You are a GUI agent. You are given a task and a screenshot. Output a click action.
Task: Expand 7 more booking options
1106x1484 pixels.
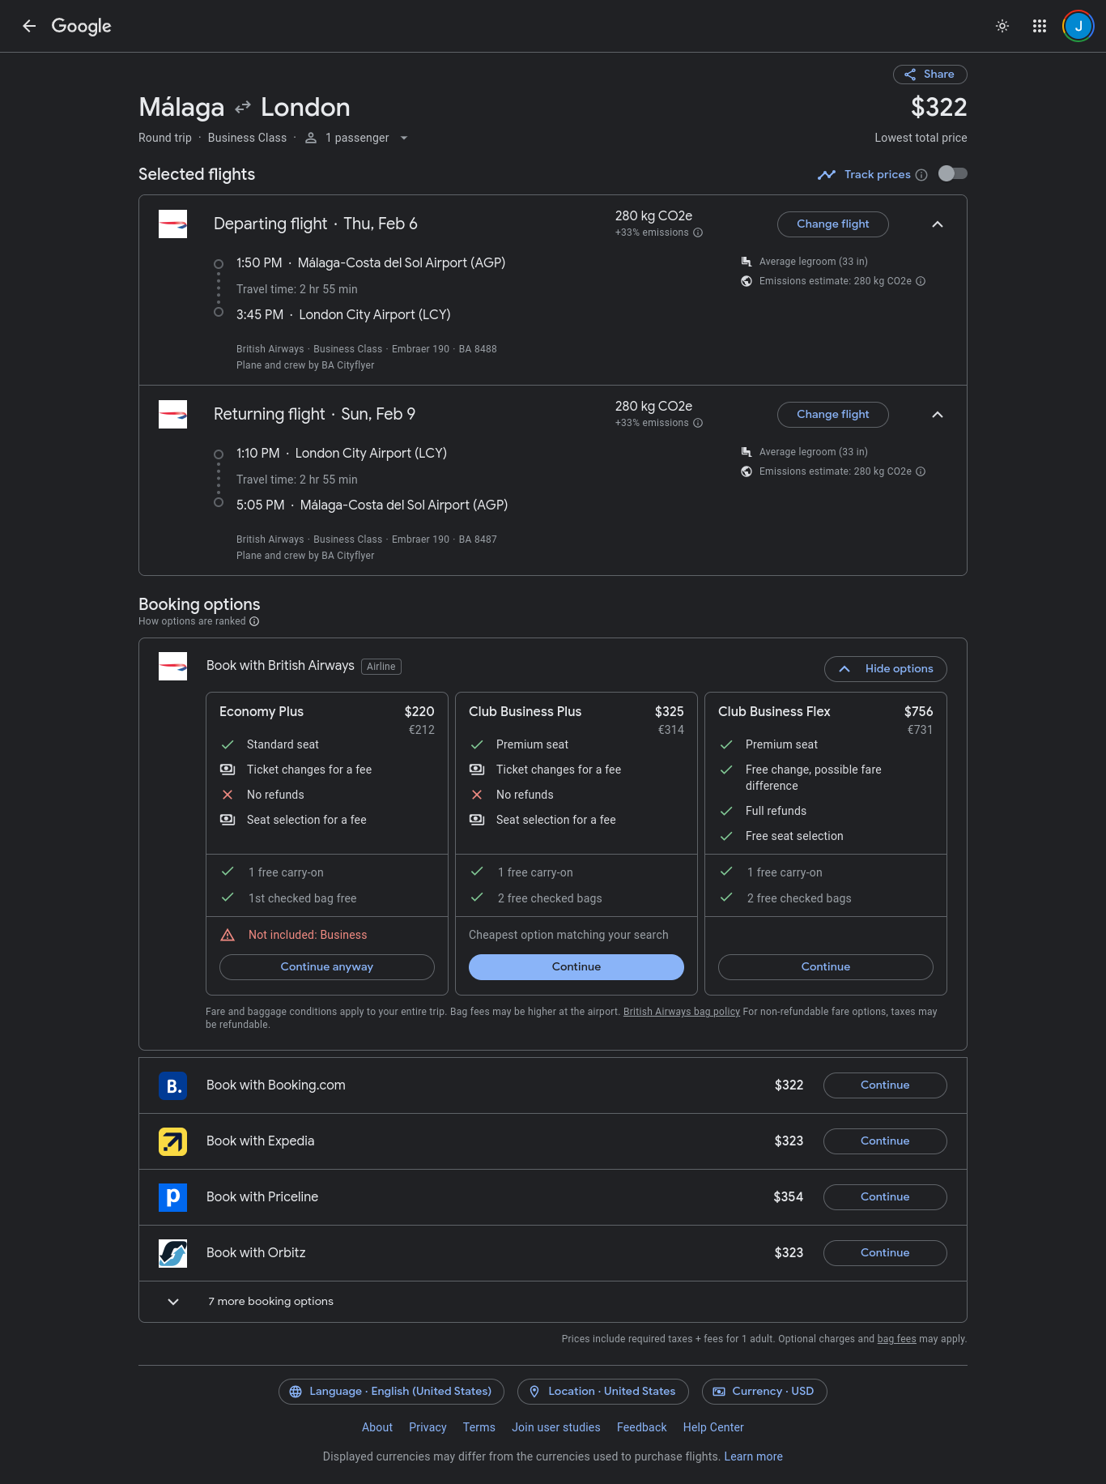(x=270, y=1301)
